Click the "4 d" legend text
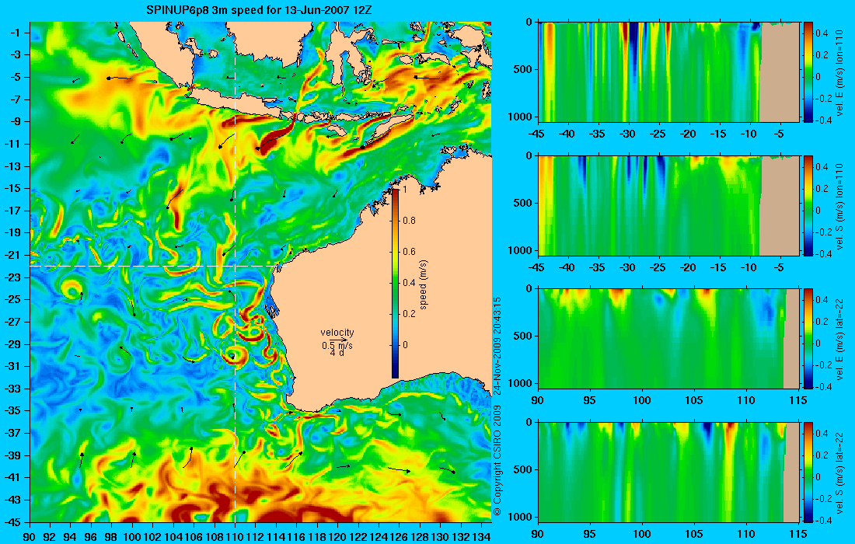Image resolution: width=855 pixels, height=544 pixels. tap(337, 353)
